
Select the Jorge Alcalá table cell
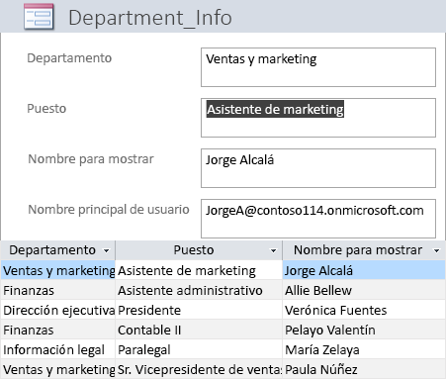364,270
